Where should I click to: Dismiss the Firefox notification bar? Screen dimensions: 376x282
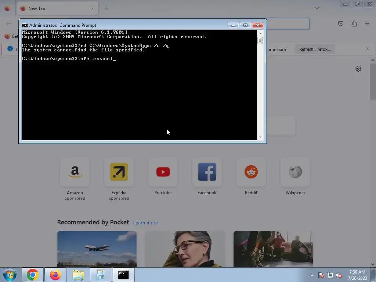click(x=367, y=49)
